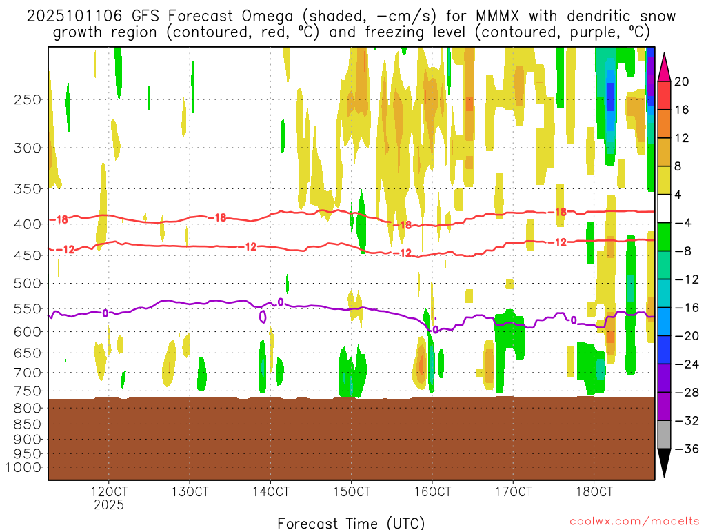The image size is (706, 530).
Task: Click the colorbar value label -20
Action: pos(687,336)
